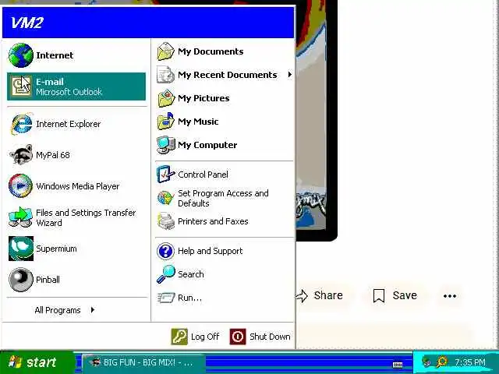
Task: Click 'Internet Explorer' text
Action: pos(69,124)
